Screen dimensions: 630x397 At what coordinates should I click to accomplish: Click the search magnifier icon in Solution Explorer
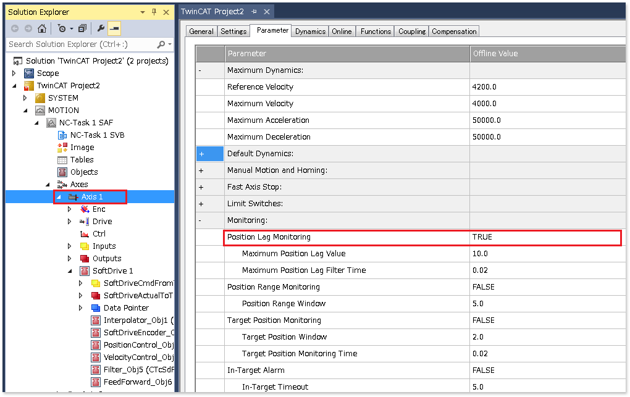[x=161, y=44]
